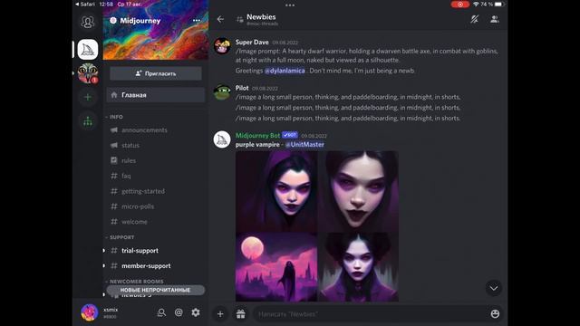Open the search icon in the user panel
The image size is (580, 326).
tap(161, 312)
